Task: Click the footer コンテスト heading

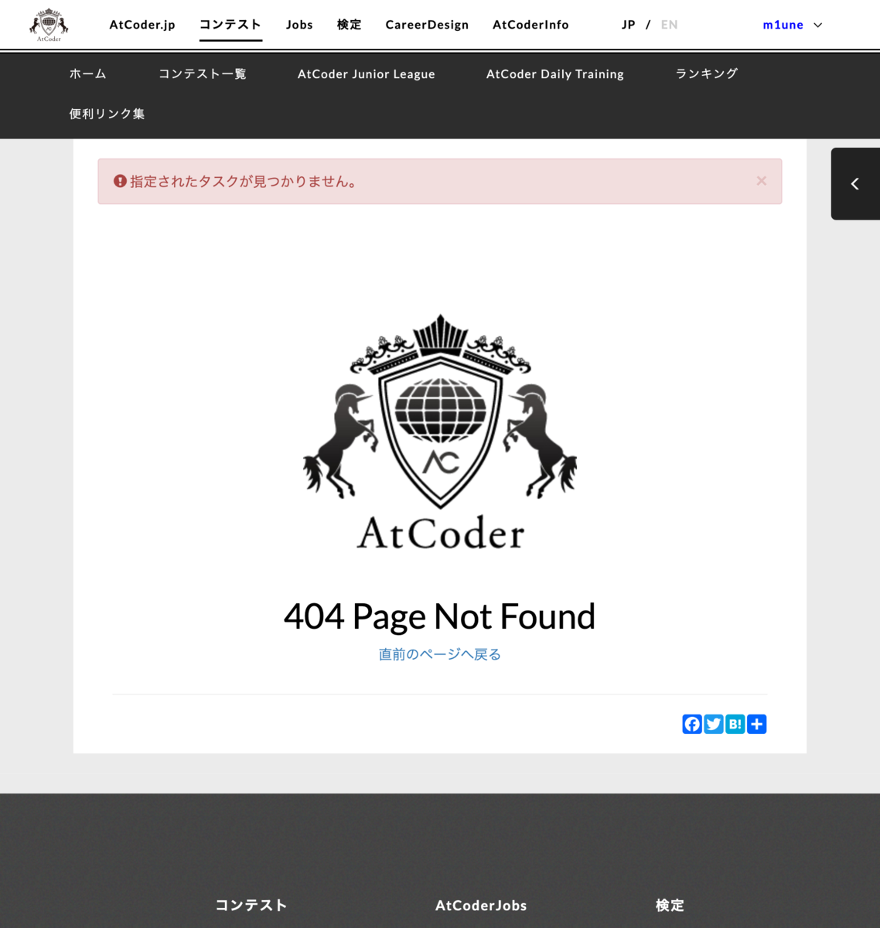Action: click(x=251, y=905)
